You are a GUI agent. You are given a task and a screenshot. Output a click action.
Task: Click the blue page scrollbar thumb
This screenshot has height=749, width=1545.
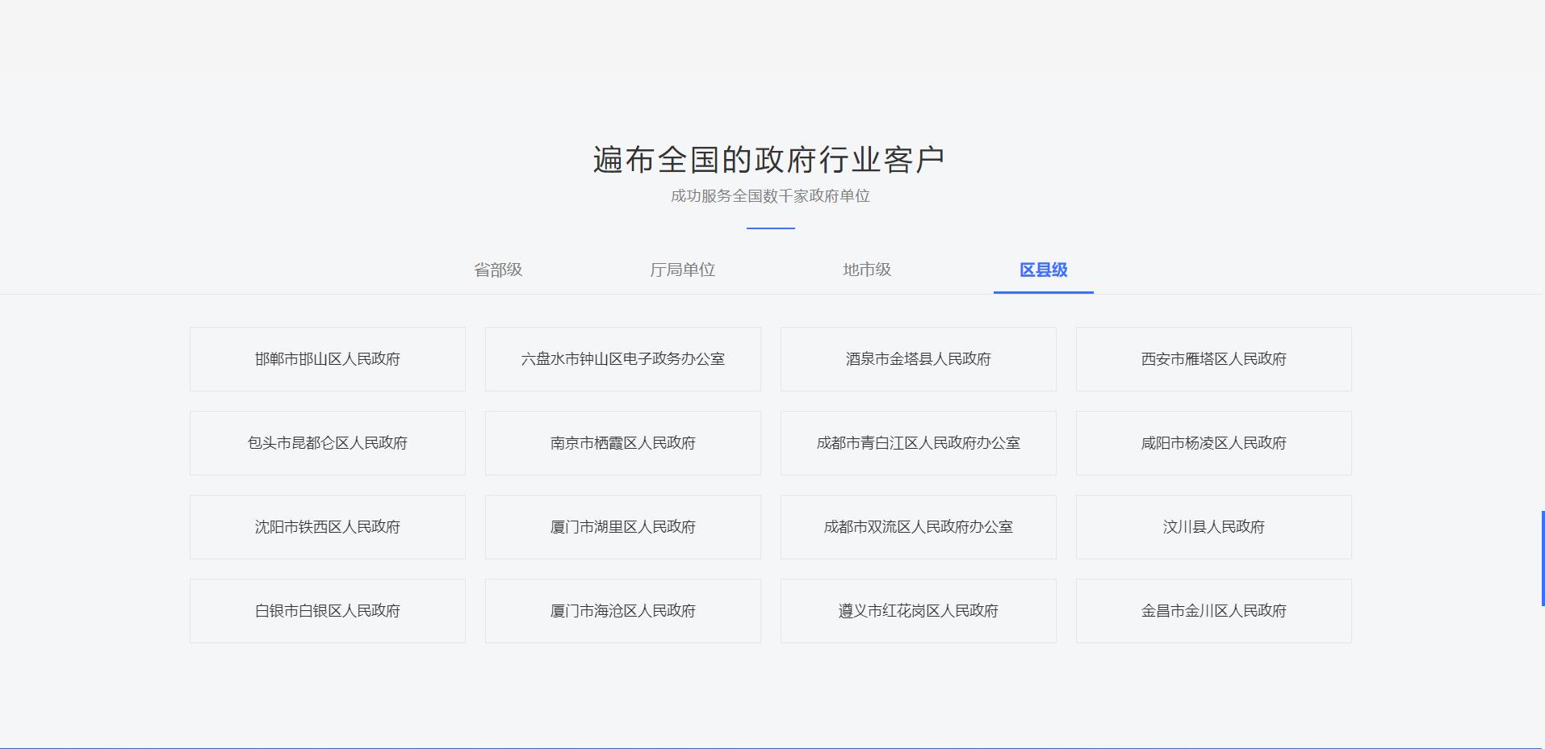click(1542, 558)
